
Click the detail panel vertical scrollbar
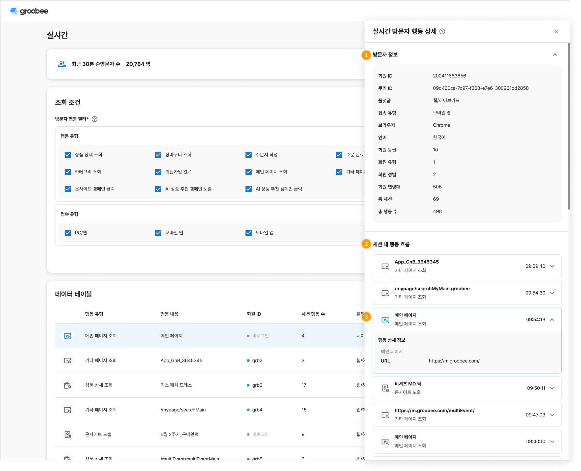569,126
